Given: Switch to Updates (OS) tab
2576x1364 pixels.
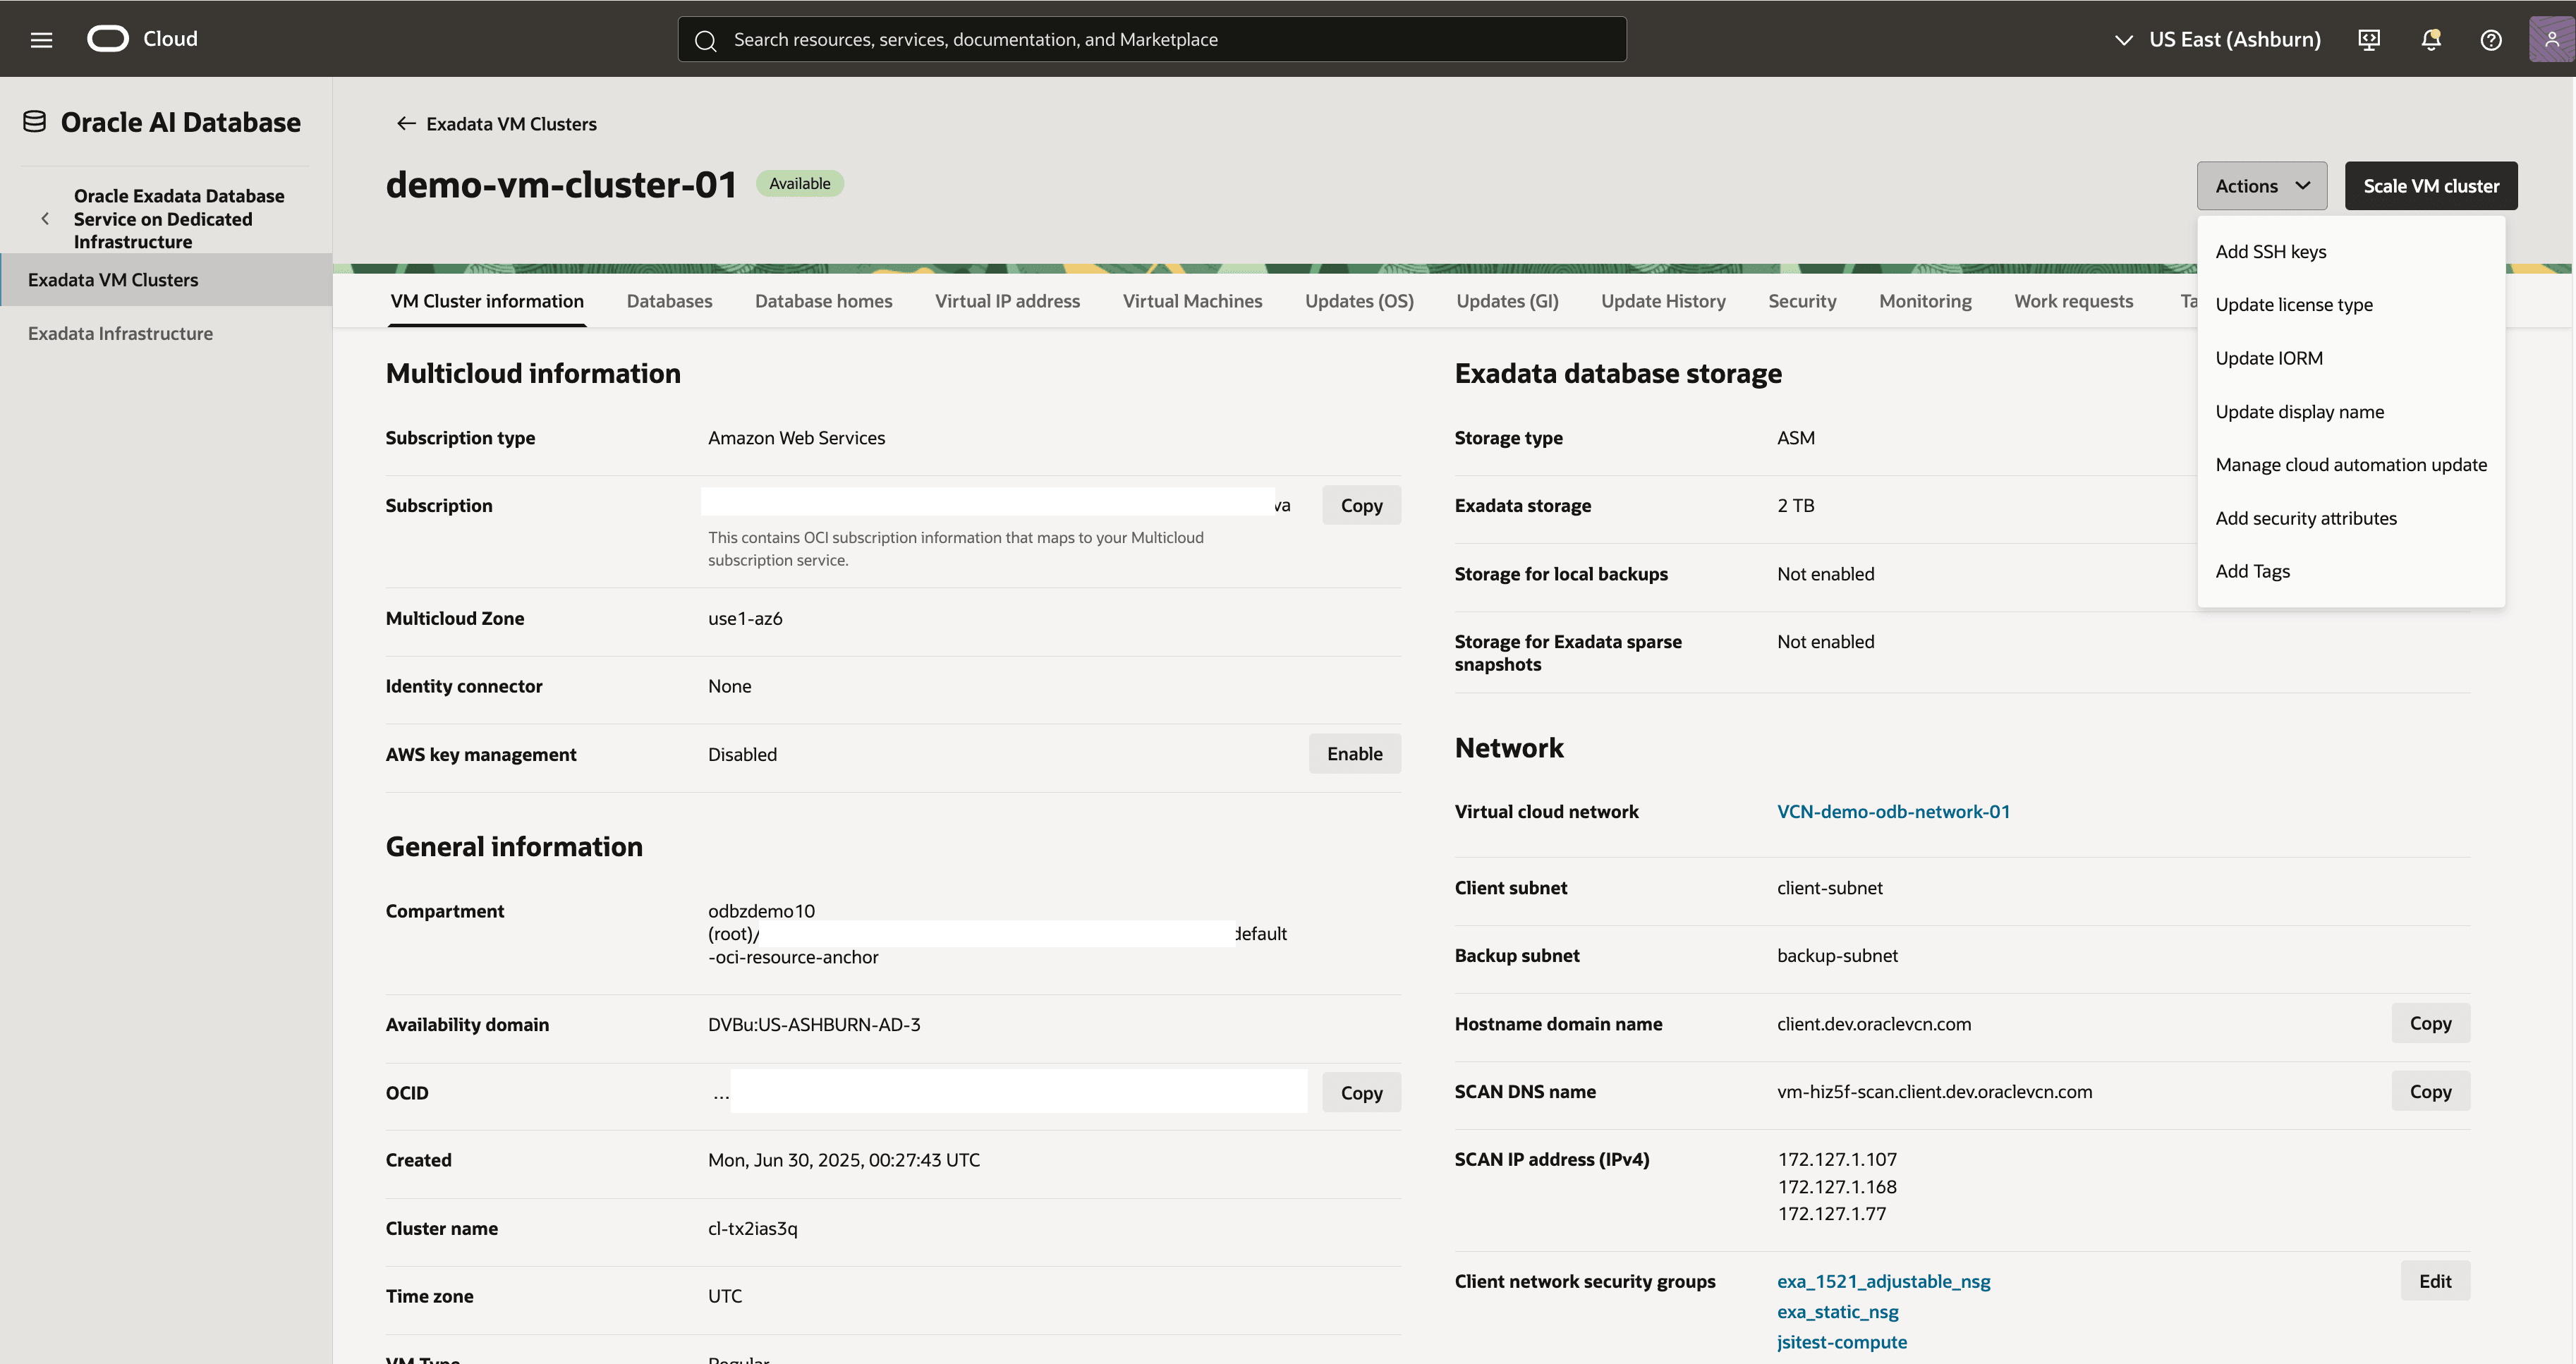Looking at the screenshot, I should (1359, 301).
